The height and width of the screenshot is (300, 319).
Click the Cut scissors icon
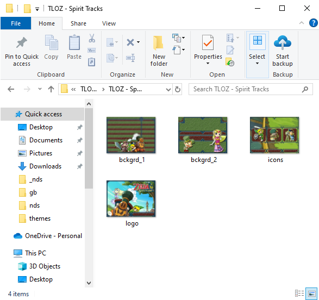click(x=92, y=38)
